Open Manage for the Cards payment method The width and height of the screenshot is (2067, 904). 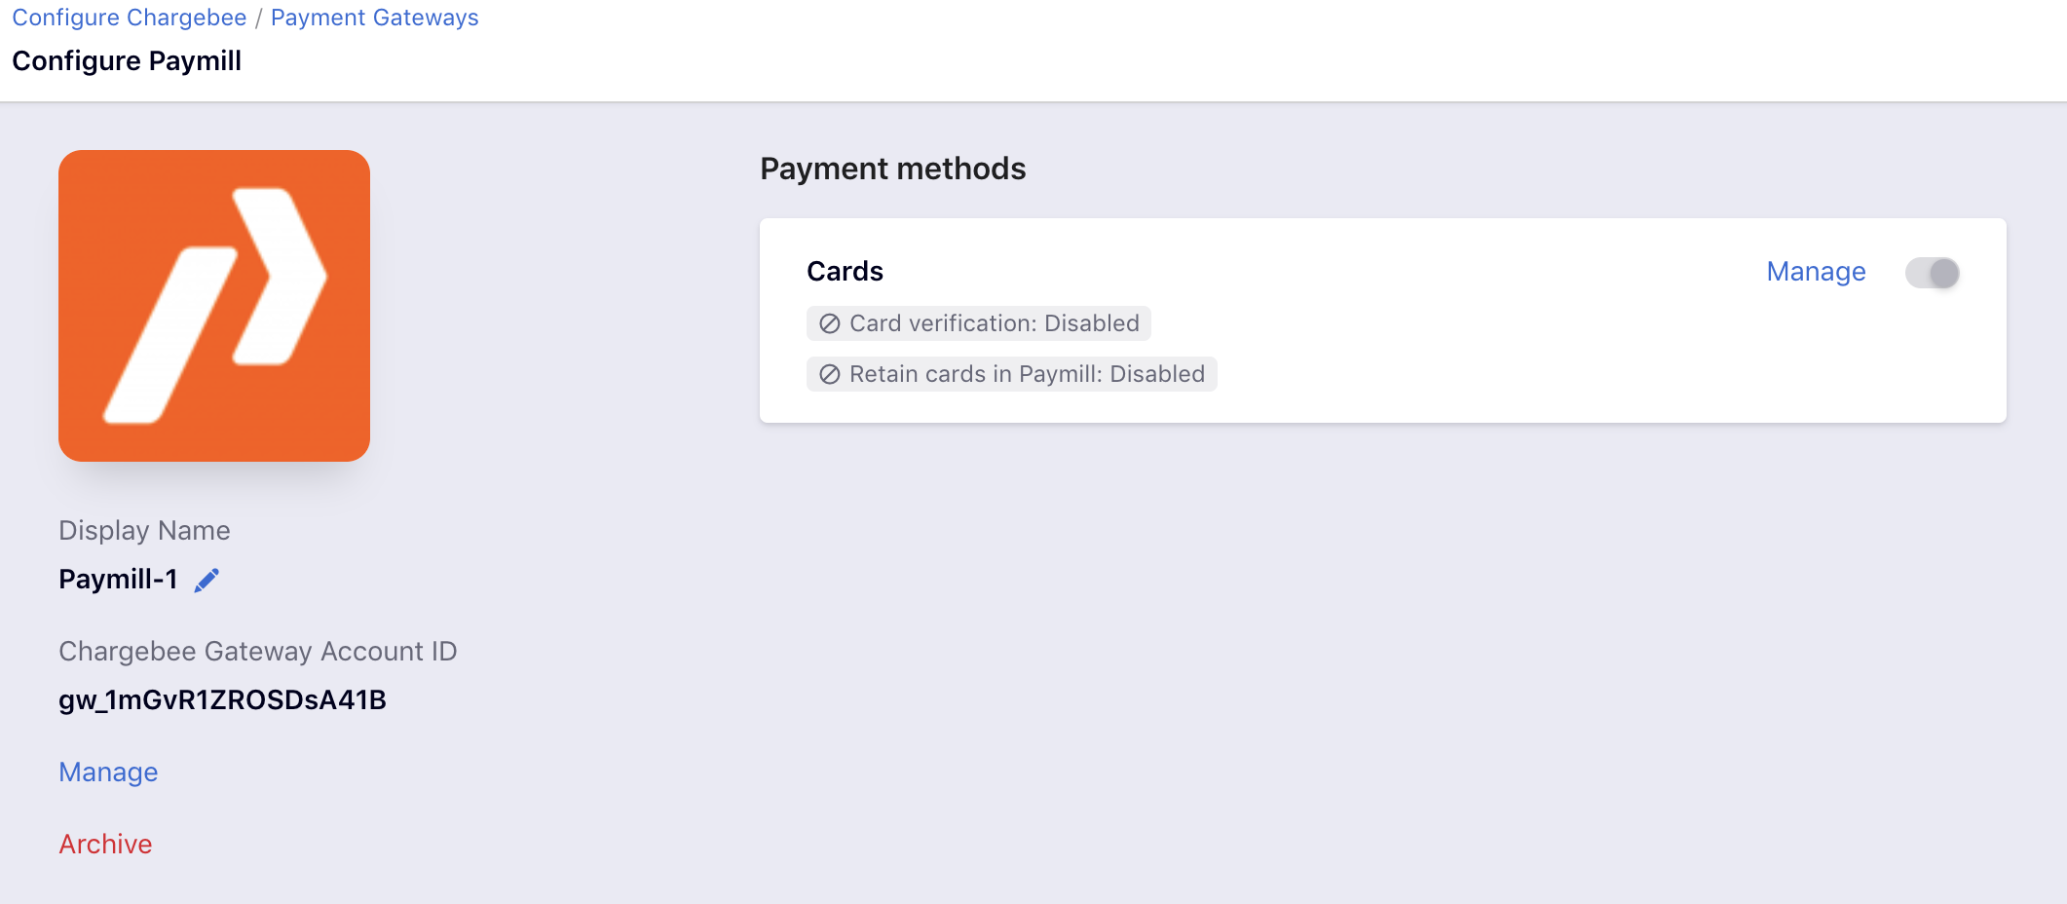pyautogui.click(x=1816, y=272)
